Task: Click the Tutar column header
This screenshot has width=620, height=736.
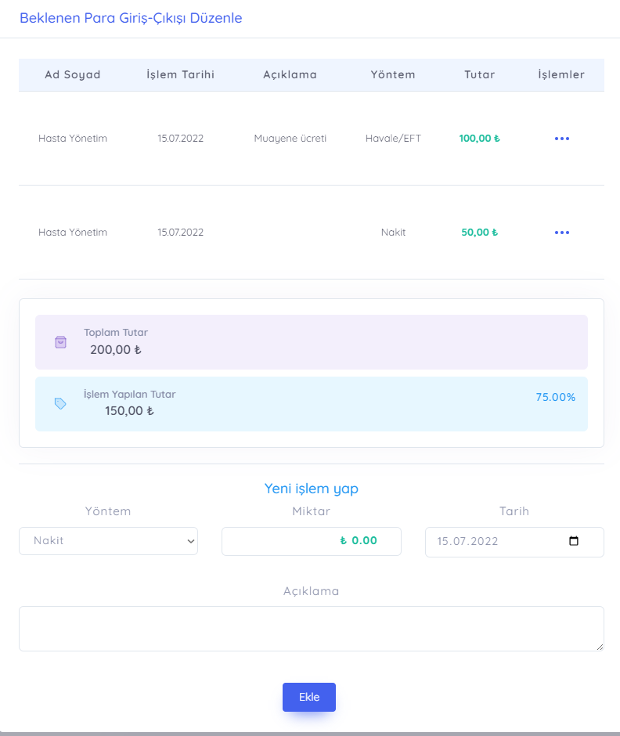Action: pos(479,75)
